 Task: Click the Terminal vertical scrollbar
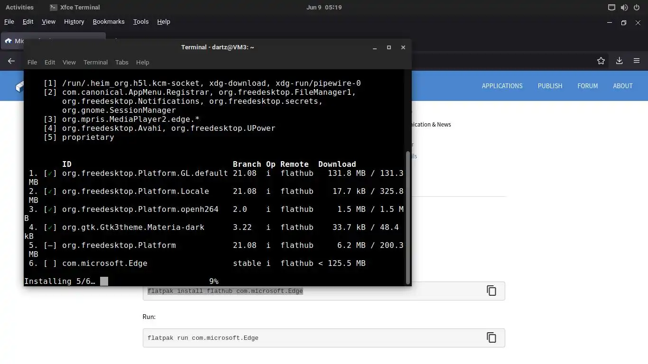(x=408, y=217)
